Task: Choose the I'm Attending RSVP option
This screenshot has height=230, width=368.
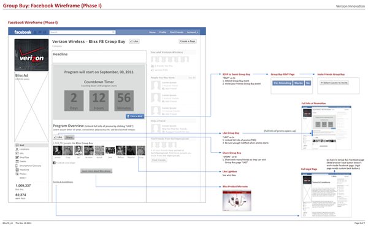Action: click(x=282, y=83)
